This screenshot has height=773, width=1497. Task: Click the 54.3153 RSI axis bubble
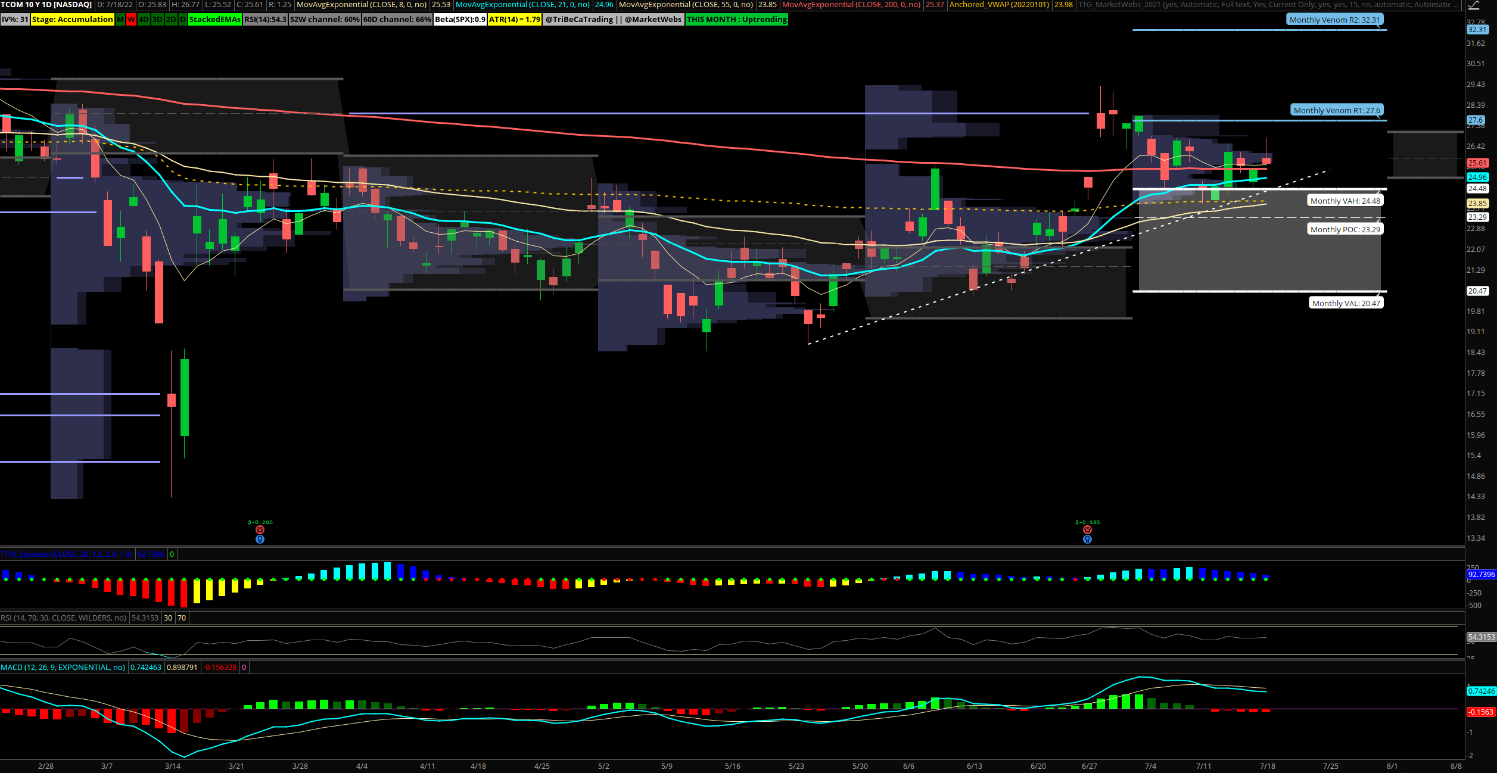(1482, 637)
